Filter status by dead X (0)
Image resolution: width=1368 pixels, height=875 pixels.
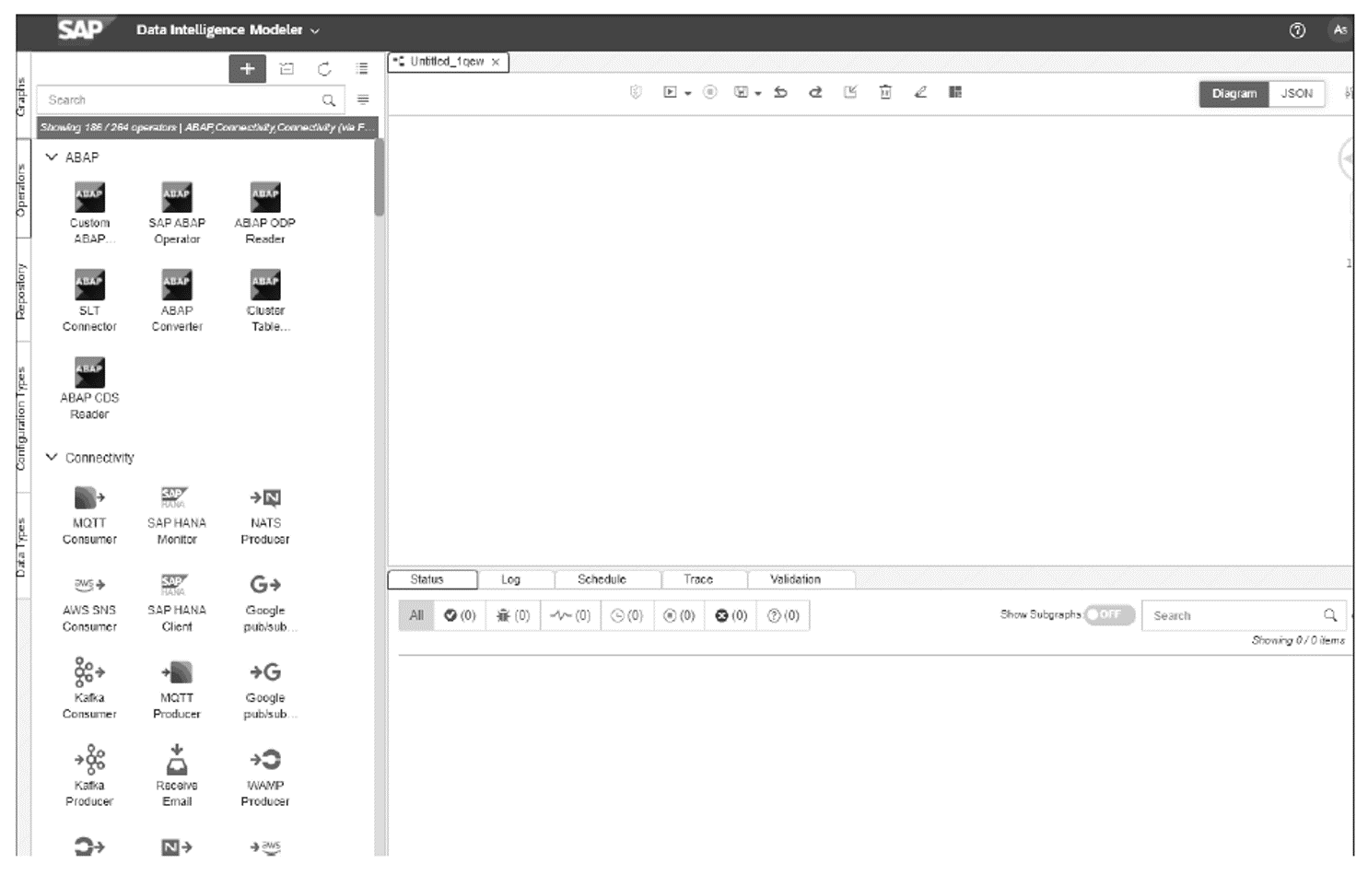pos(731,615)
